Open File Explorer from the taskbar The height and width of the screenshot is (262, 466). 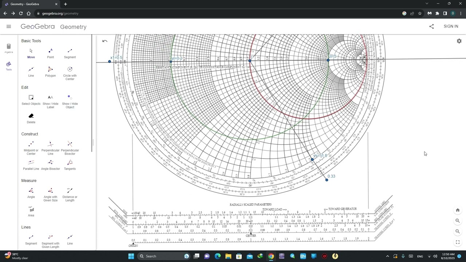coord(228,256)
